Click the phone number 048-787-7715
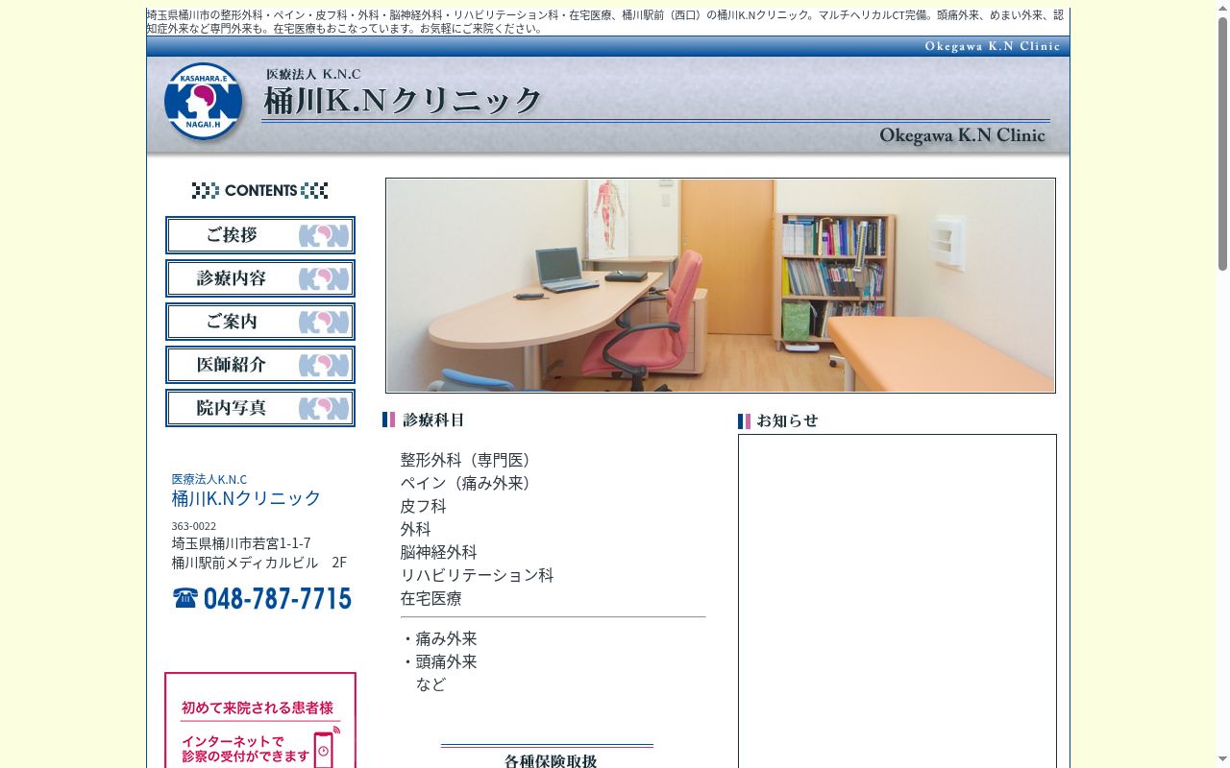The image size is (1230, 768). point(277,599)
